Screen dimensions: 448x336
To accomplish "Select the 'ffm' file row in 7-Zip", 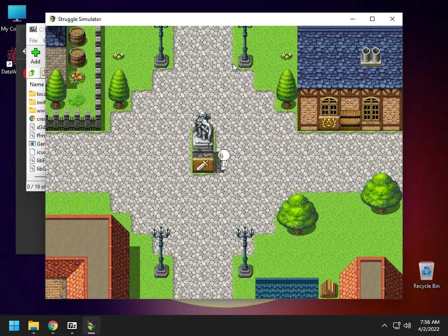I will (37, 135).
